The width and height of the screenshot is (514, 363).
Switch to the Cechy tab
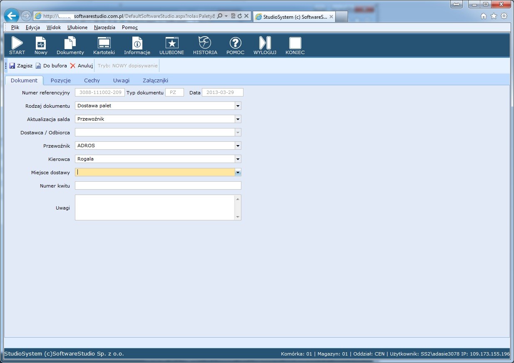coord(92,80)
